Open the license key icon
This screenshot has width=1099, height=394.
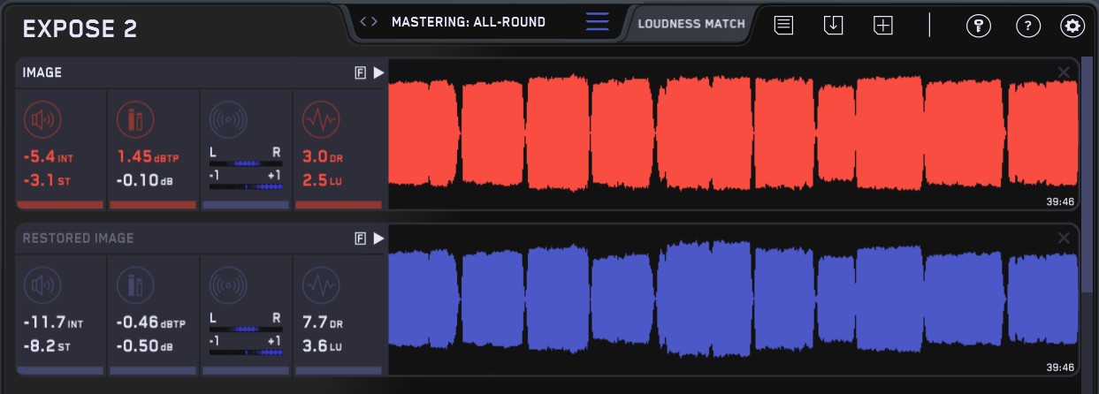point(978,26)
